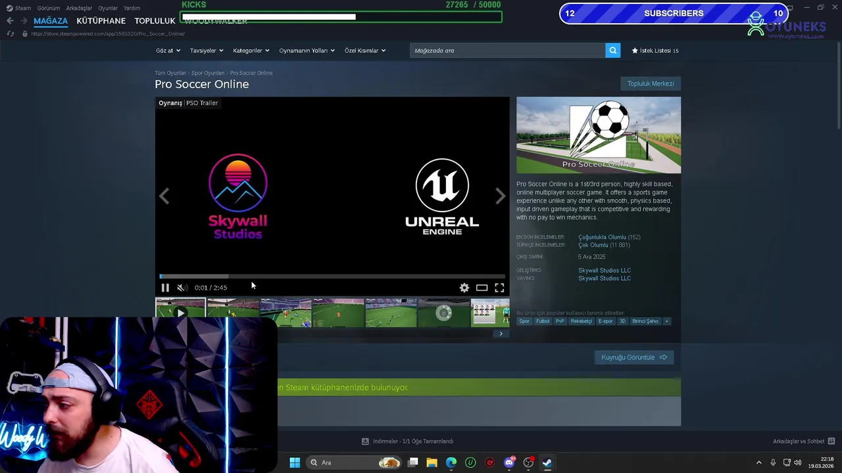Select the 'Rekabetçi' tag
Viewport: 842px width, 473px height.
pos(581,321)
